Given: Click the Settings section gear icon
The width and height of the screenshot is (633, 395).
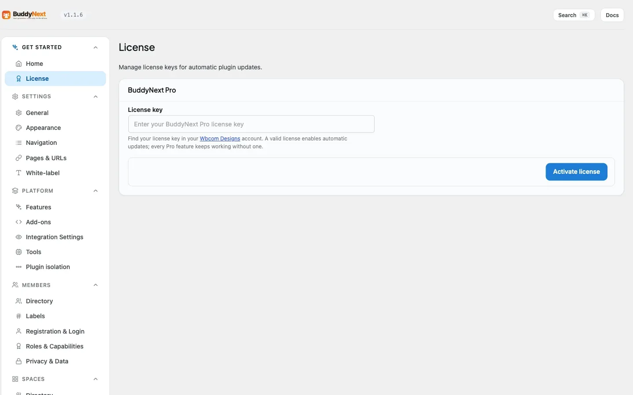Looking at the screenshot, I should (15, 97).
